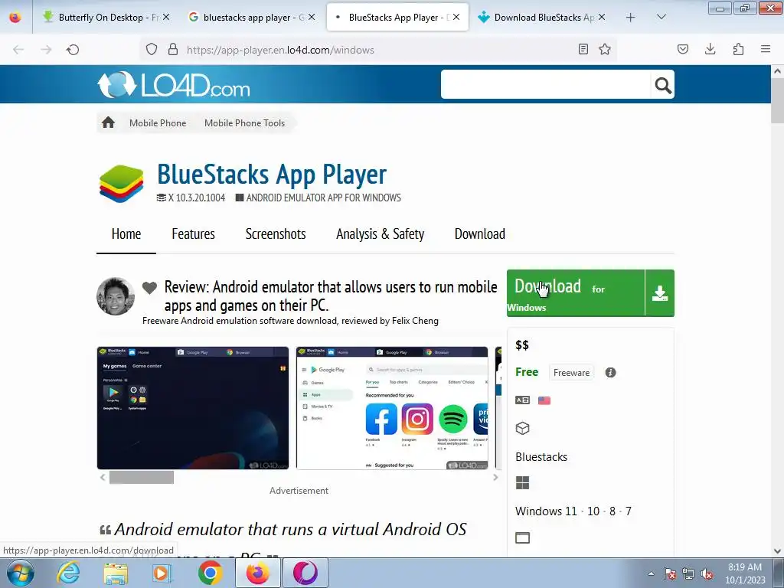The image size is (784, 588).
Task: Click the download arrow icon on green button
Action: point(660,293)
